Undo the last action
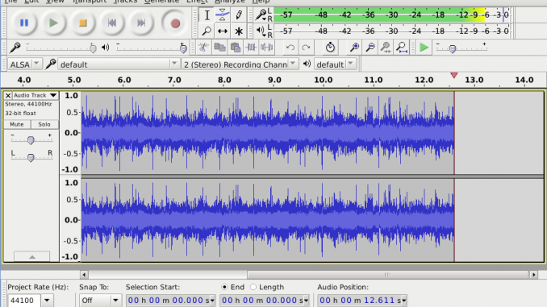547x307 pixels. 290,47
